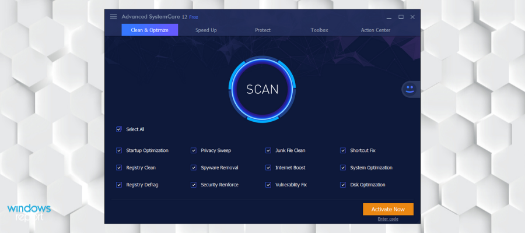Toggle Shortcut Fix checkbox
This screenshot has height=233, width=525.
click(343, 150)
